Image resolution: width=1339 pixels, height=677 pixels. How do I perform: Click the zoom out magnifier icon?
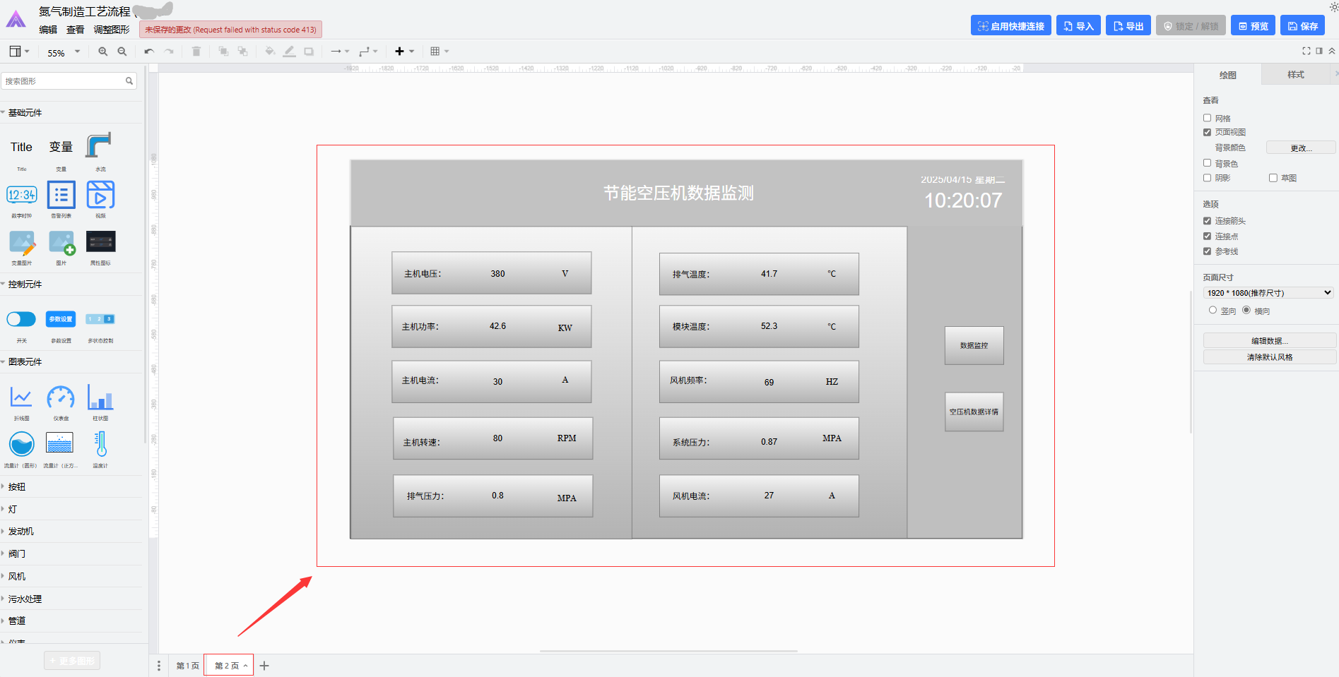[x=122, y=52]
